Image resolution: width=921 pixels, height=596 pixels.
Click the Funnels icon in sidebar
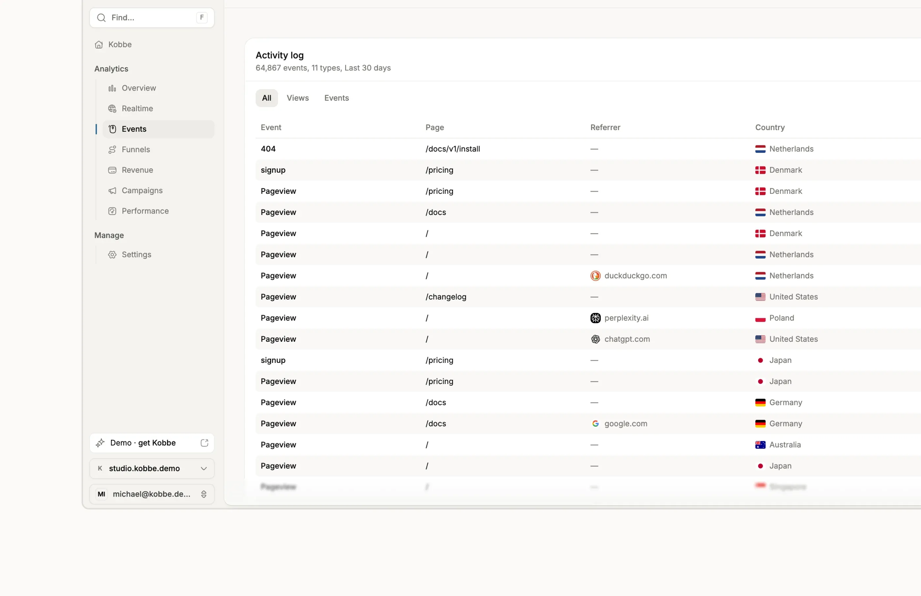click(x=112, y=150)
